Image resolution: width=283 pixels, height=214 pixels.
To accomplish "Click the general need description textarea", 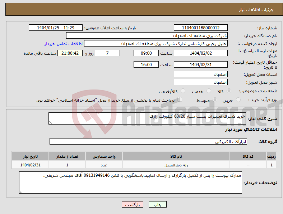I will (147, 118).
